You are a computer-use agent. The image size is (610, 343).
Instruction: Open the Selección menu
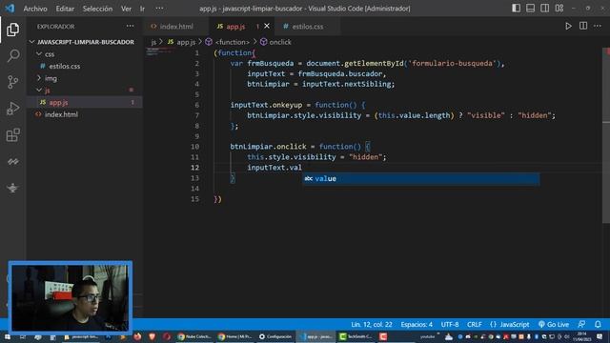point(97,9)
